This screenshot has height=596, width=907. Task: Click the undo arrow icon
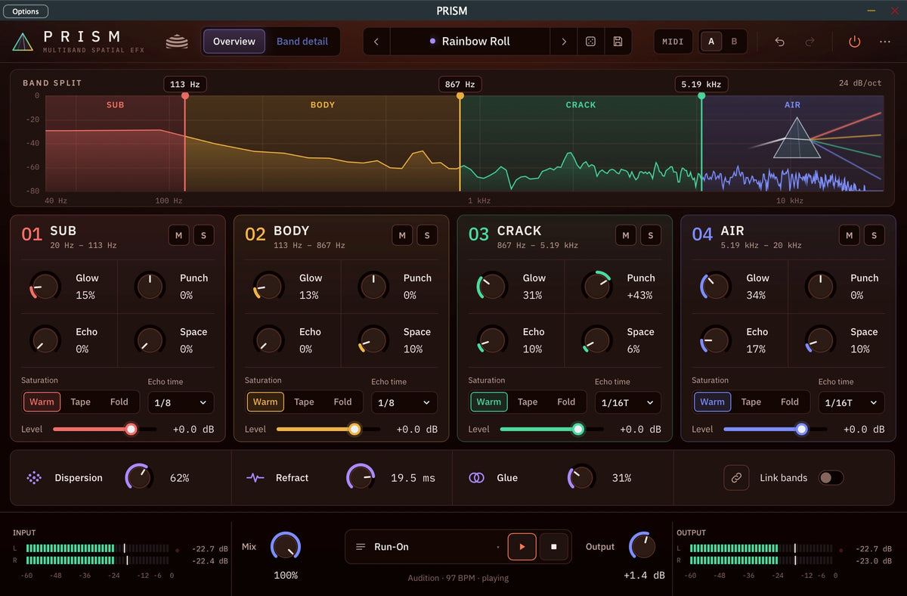(x=779, y=42)
